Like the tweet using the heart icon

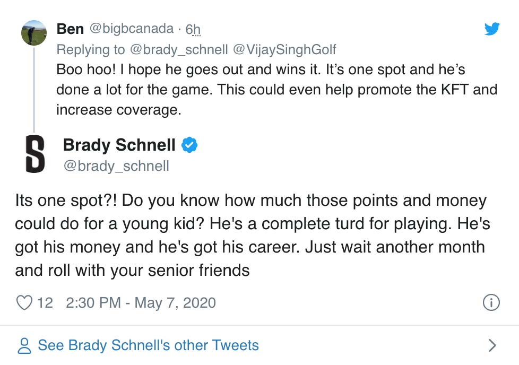23,302
